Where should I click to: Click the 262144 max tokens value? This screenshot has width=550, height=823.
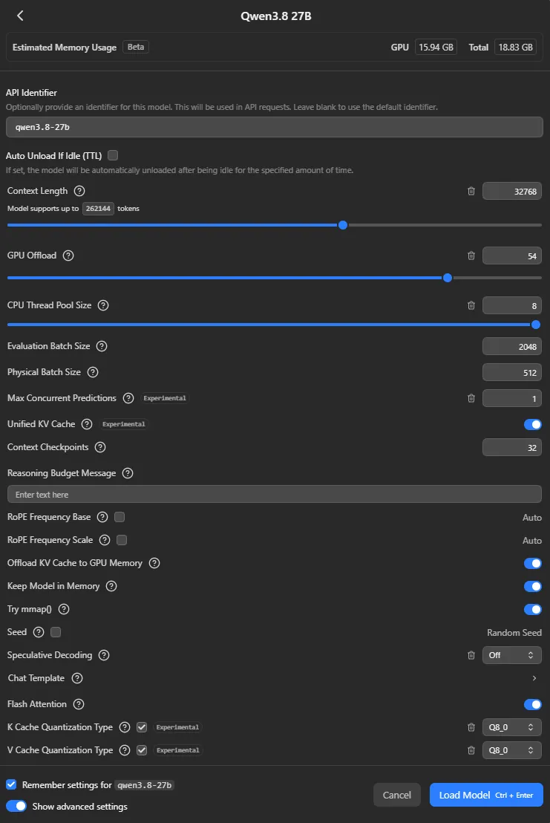click(98, 209)
